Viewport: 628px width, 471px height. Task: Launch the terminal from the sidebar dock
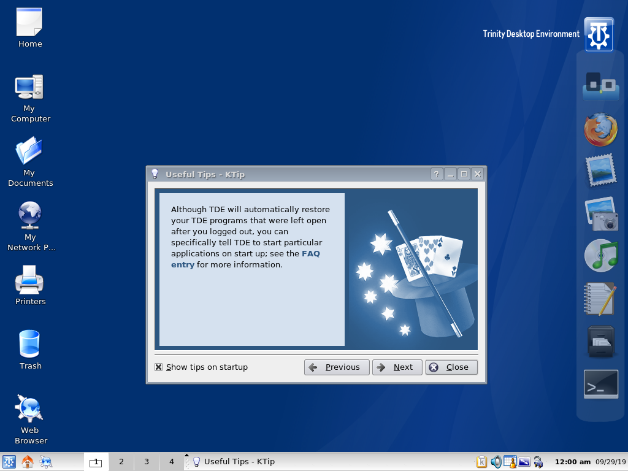click(x=601, y=384)
